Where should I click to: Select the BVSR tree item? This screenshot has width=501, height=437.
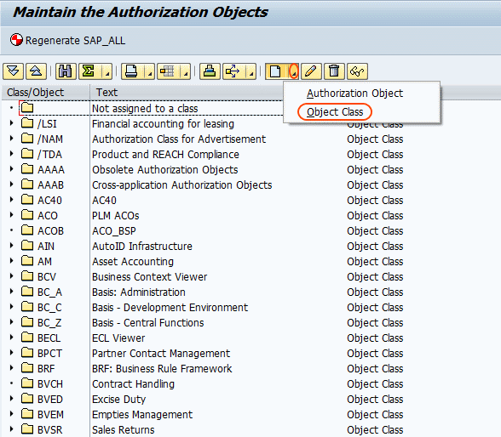pos(49,429)
